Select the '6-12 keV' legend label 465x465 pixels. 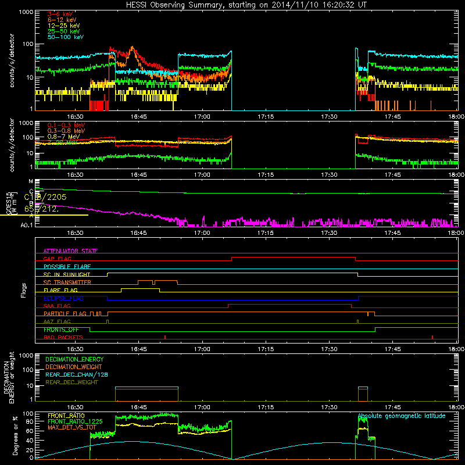coord(62,20)
